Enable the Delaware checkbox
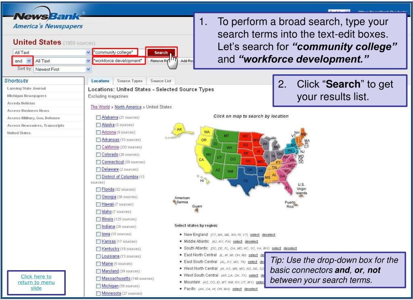This screenshot has width=413, height=300. 98,169
